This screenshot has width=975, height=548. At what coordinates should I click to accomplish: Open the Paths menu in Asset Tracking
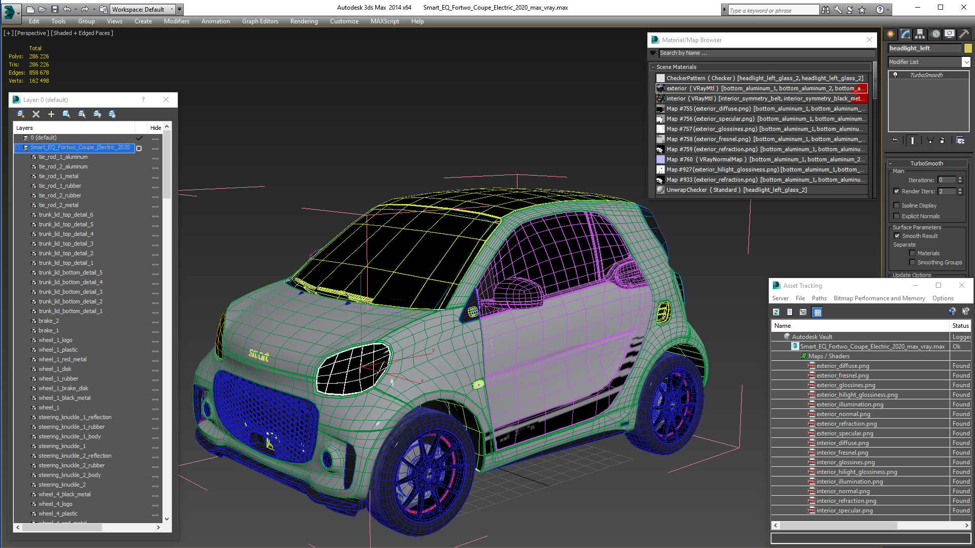click(819, 298)
